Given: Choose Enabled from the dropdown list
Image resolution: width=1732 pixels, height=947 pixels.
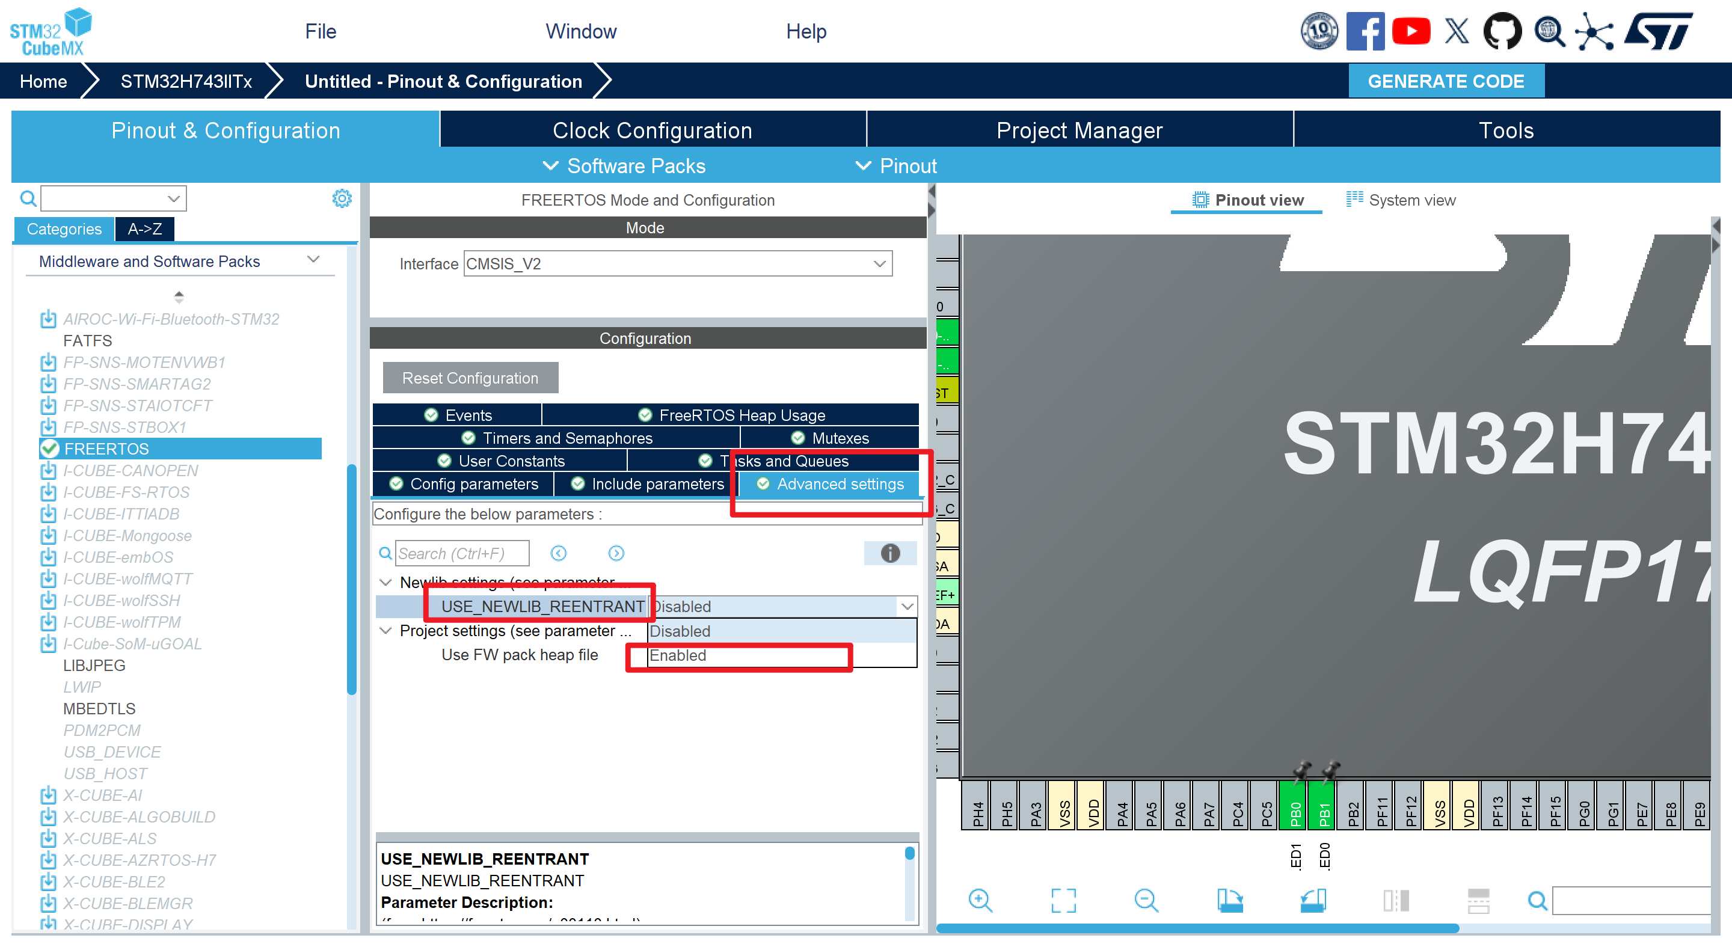Looking at the screenshot, I should click(782, 655).
